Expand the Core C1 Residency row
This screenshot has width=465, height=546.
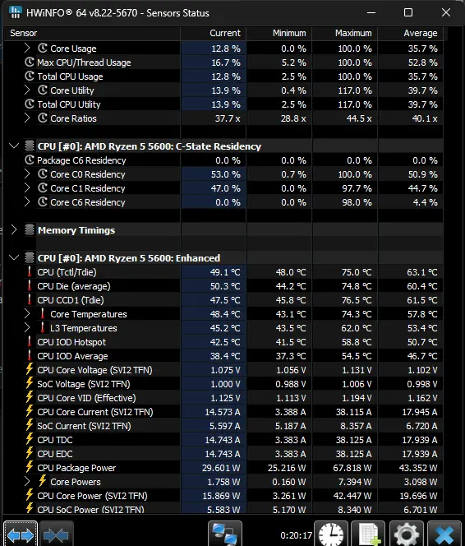point(27,188)
